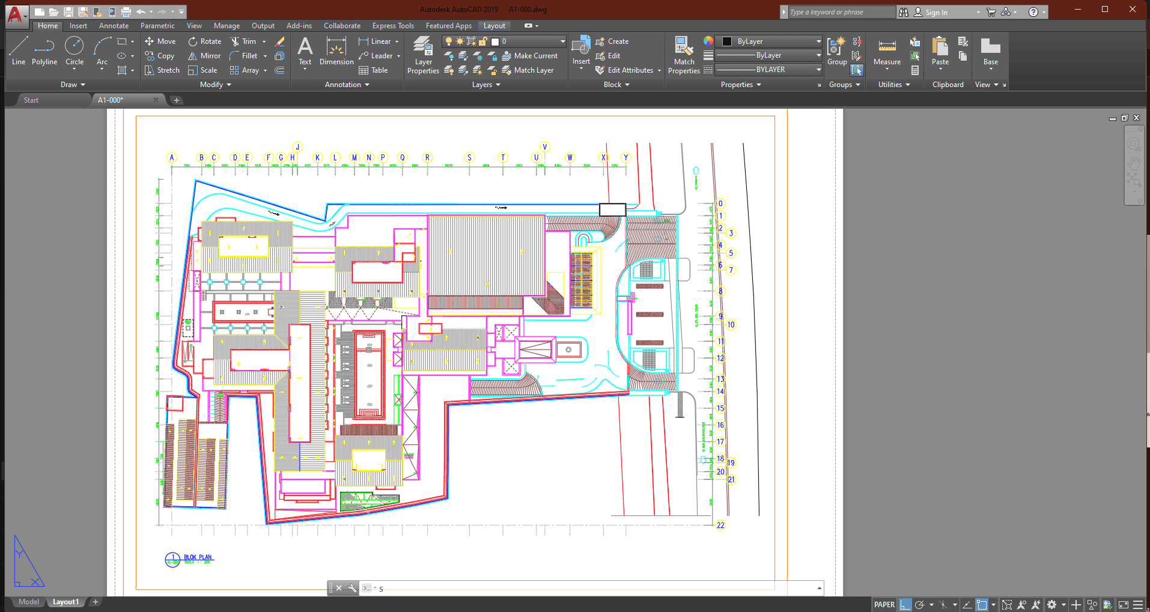Image resolution: width=1150 pixels, height=612 pixels.
Task: Toggle Ortho mode in status bar
Action: pos(905,604)
